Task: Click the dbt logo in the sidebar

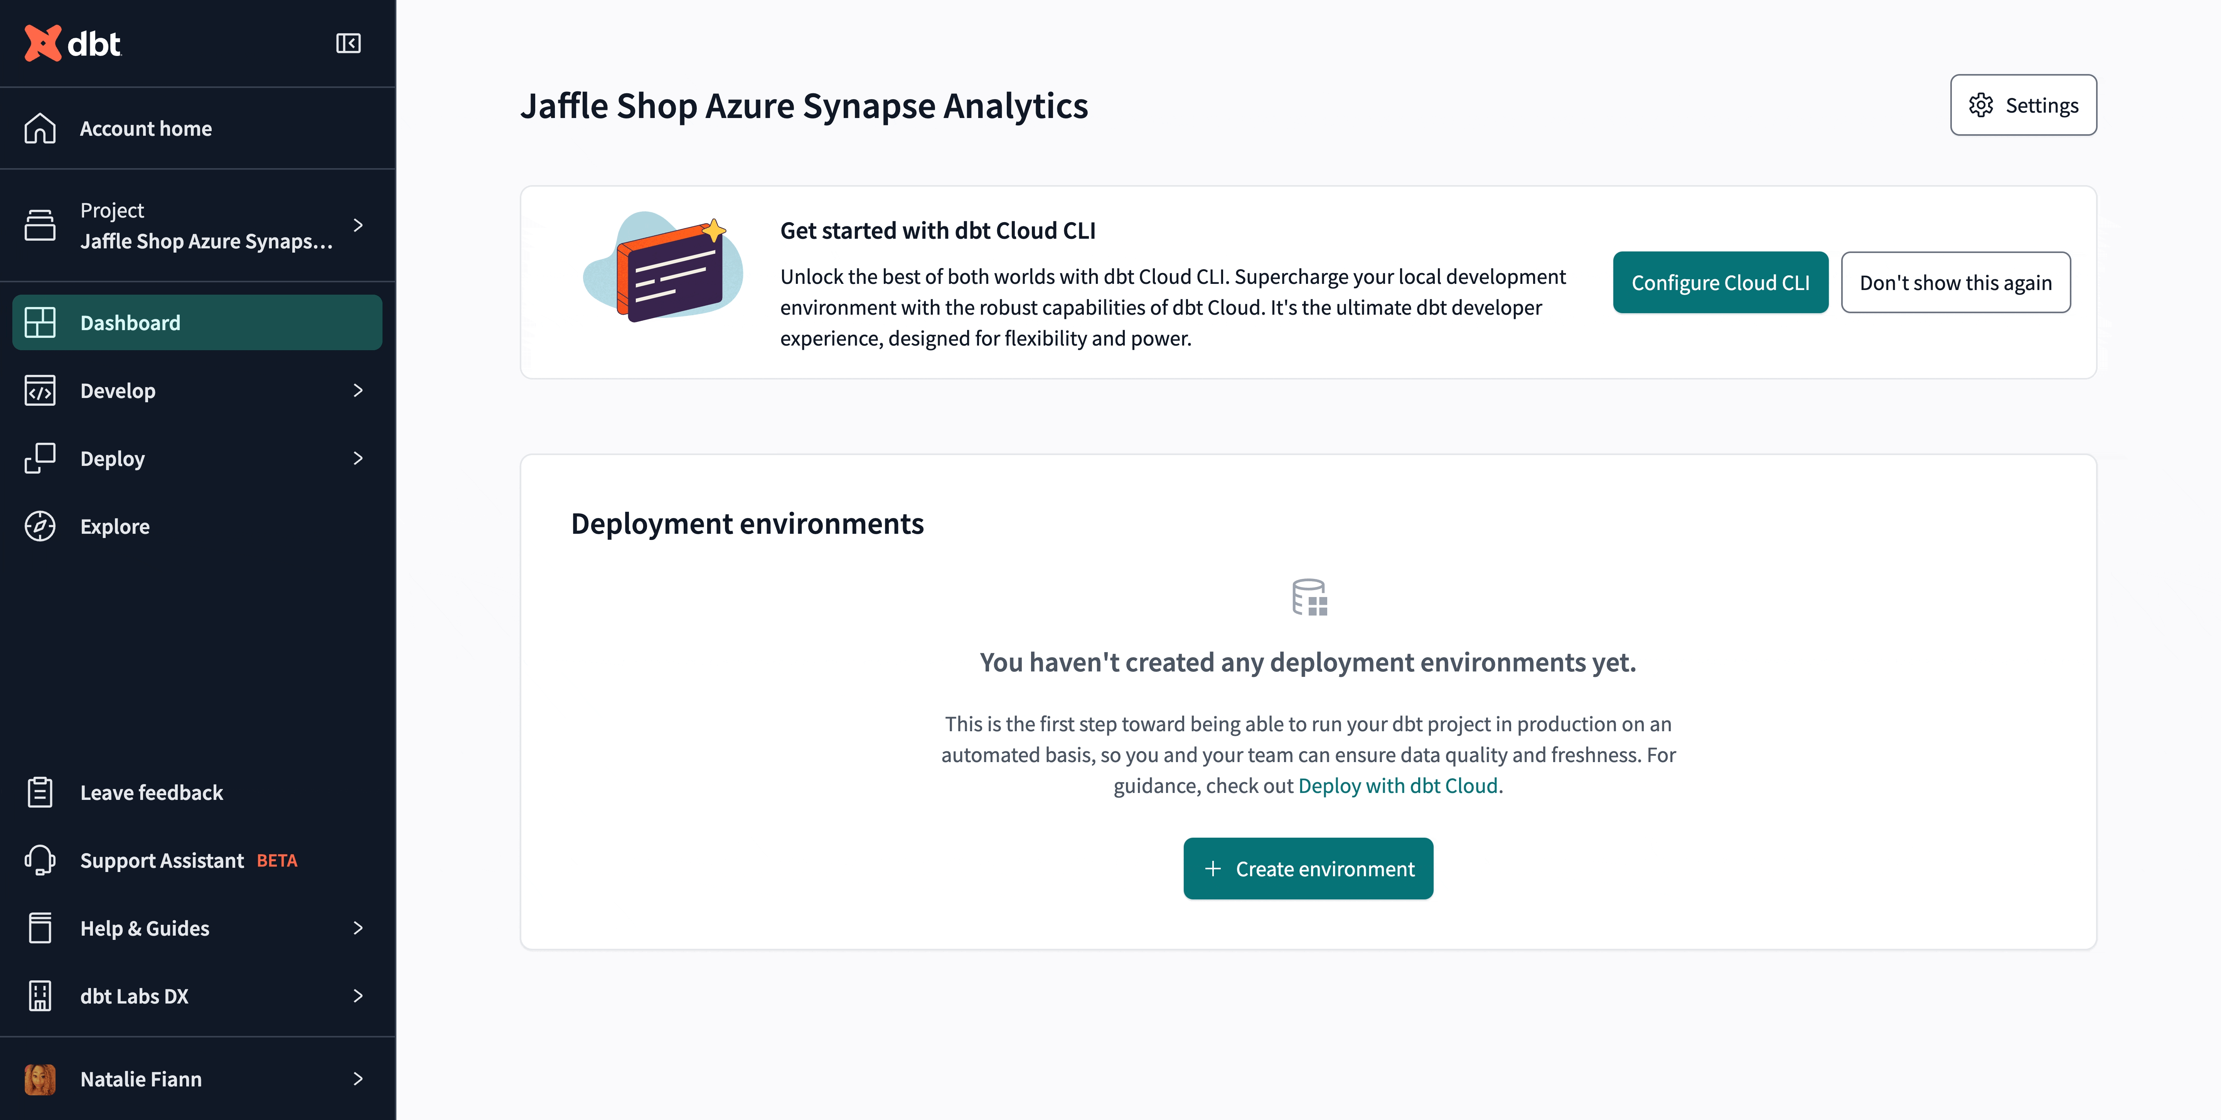Action: 73,43
